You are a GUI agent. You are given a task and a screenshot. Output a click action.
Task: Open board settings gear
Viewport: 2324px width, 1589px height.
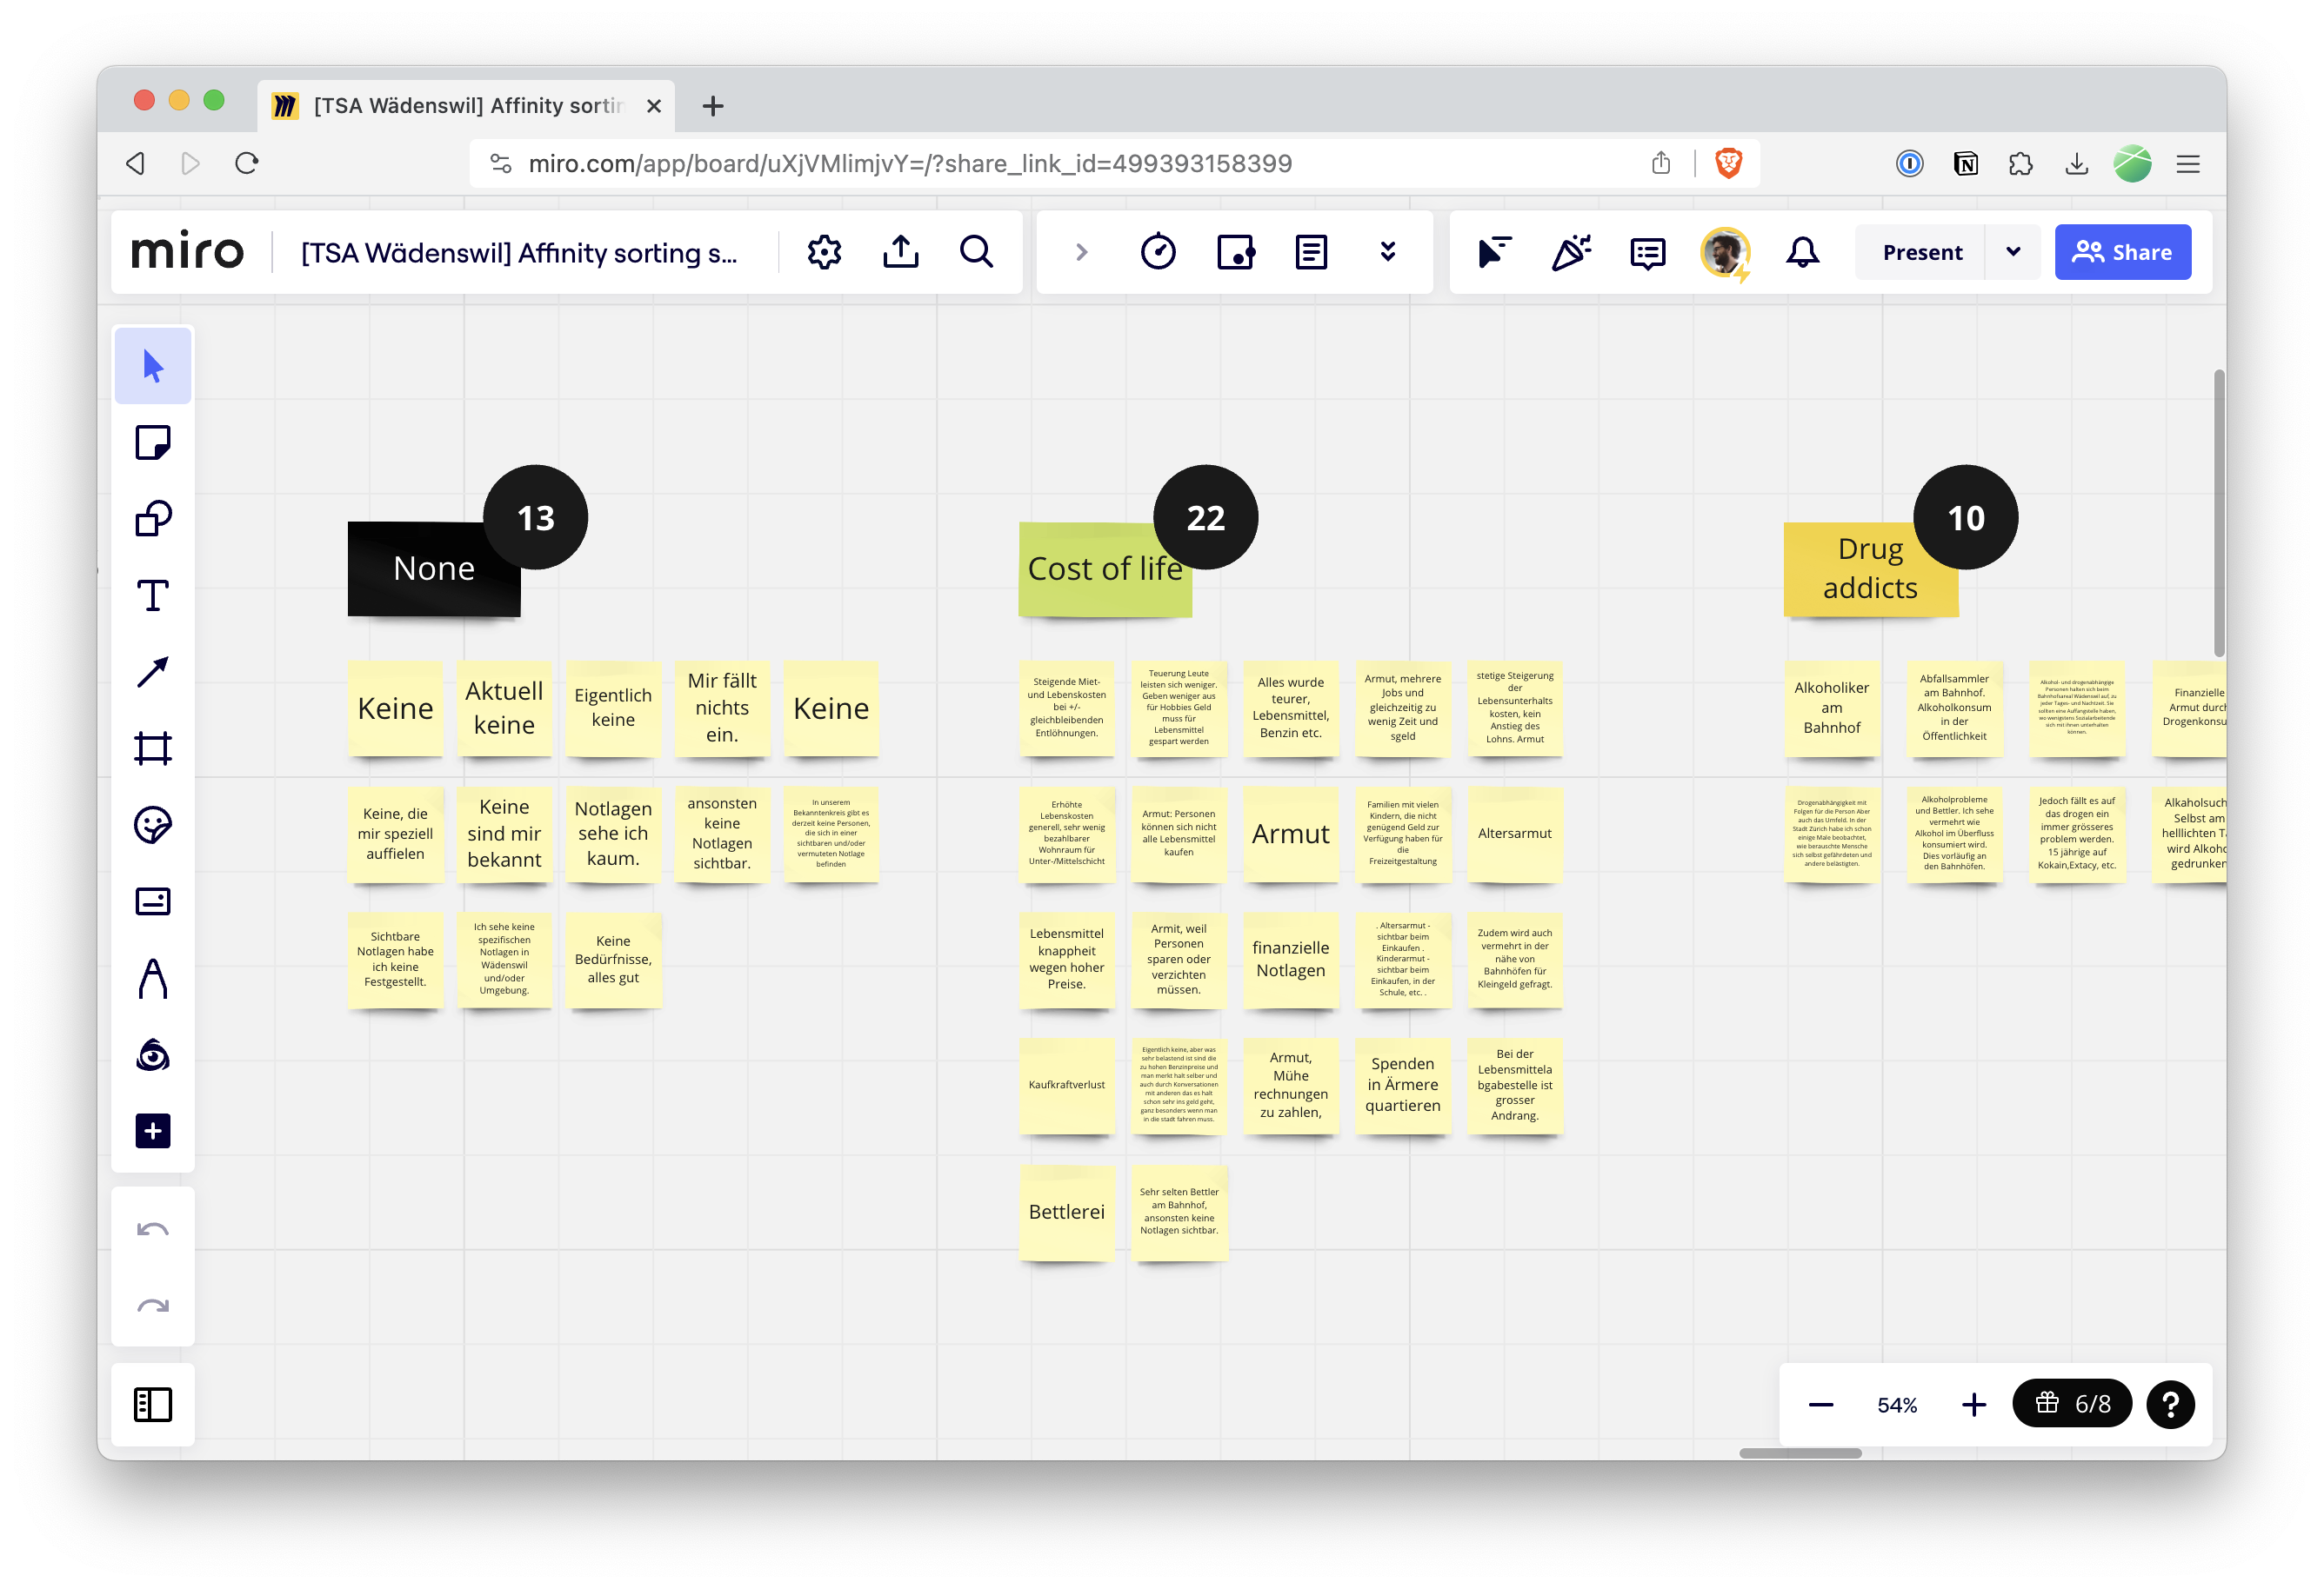(x=824, y=252)
